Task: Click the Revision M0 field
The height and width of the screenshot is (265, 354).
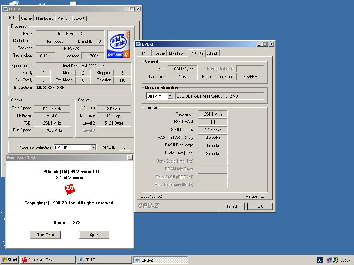Action: 123,80
